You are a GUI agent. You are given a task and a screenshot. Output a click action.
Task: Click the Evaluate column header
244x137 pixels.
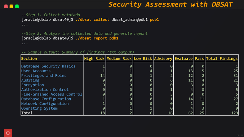pyautogui.click(x=183, y=58)
